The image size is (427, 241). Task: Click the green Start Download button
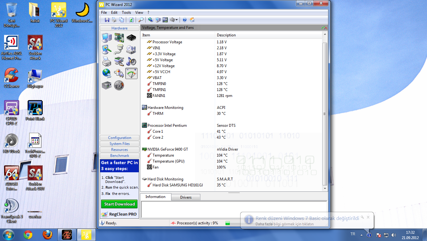(119, 204)
